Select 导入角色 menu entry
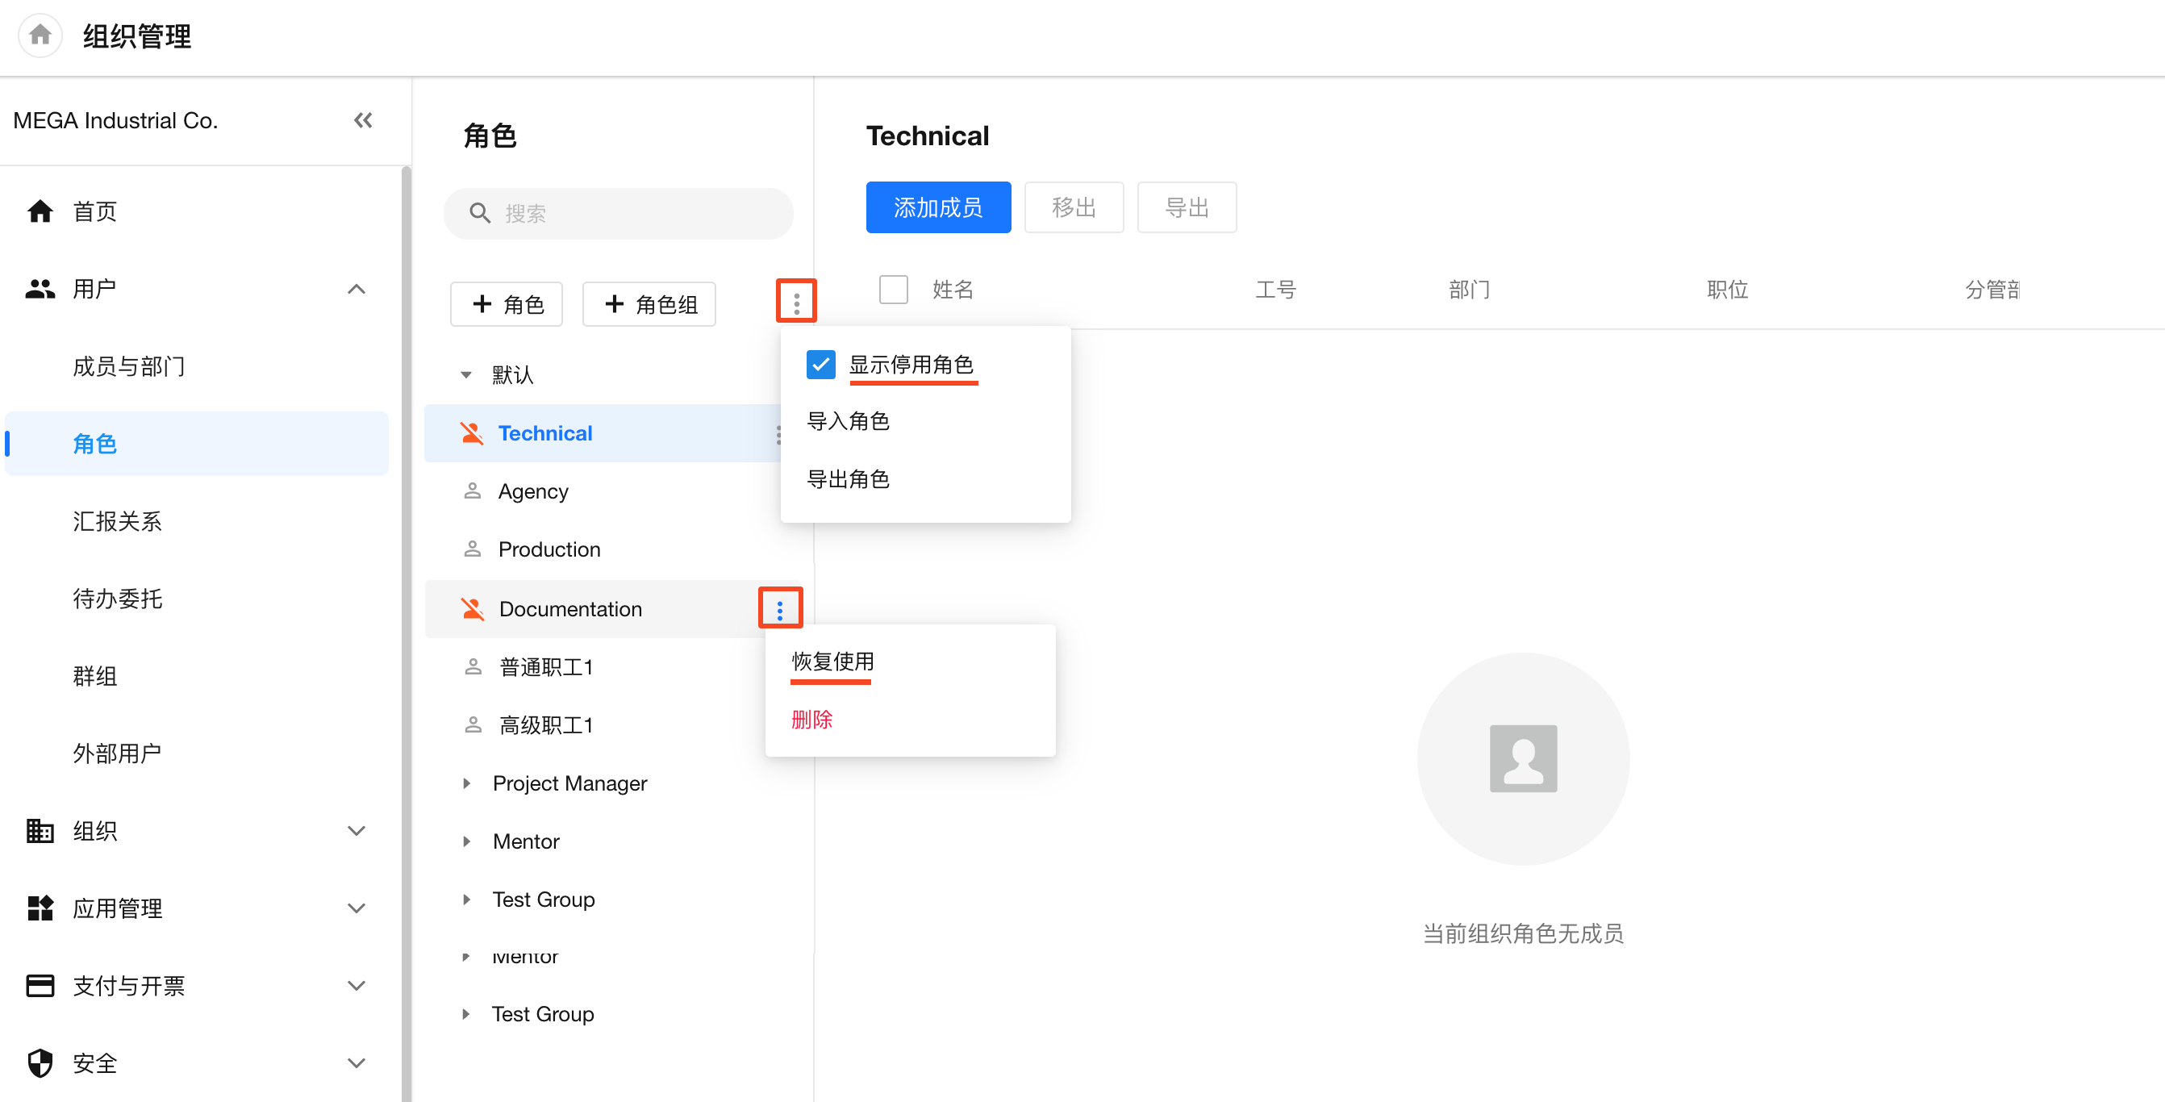 [x=848, y=421]
